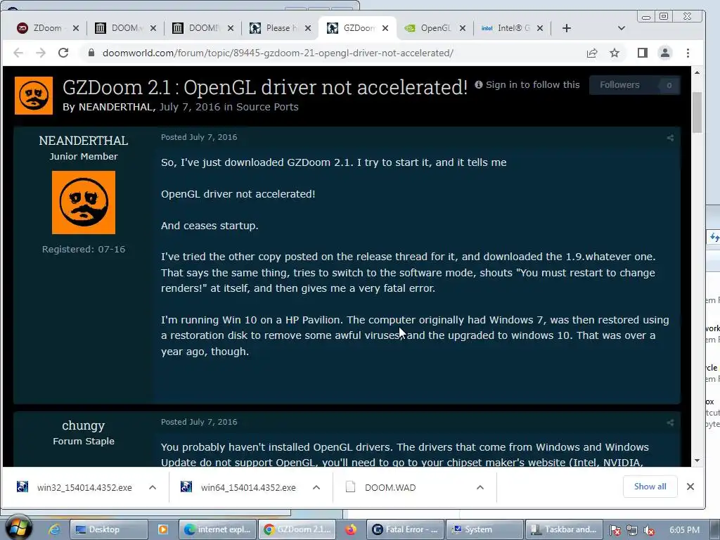Open the Windows Start orb
The image size is (720, 540).
[18, 528]
